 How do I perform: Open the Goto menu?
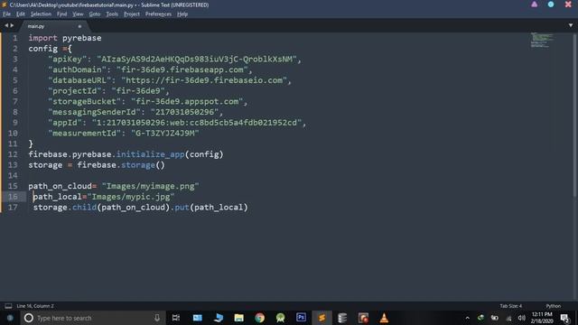click(x=95, y=14)
